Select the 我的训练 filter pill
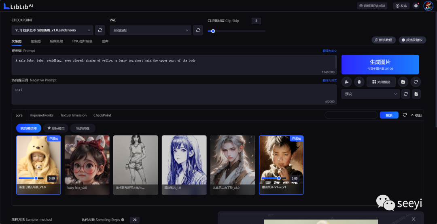Viewport: 437px width, 224px height. (83, 128)
